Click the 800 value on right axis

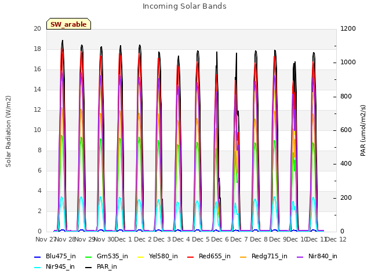click(x=346, y=97)
